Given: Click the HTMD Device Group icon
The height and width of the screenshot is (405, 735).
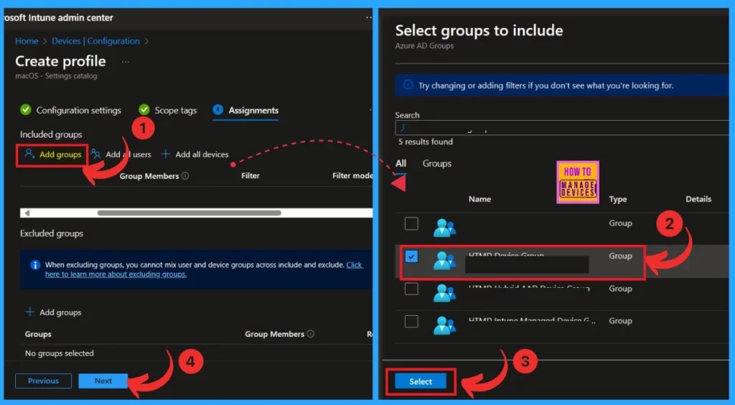Looking at the screenshot, I should coord(444,261).
